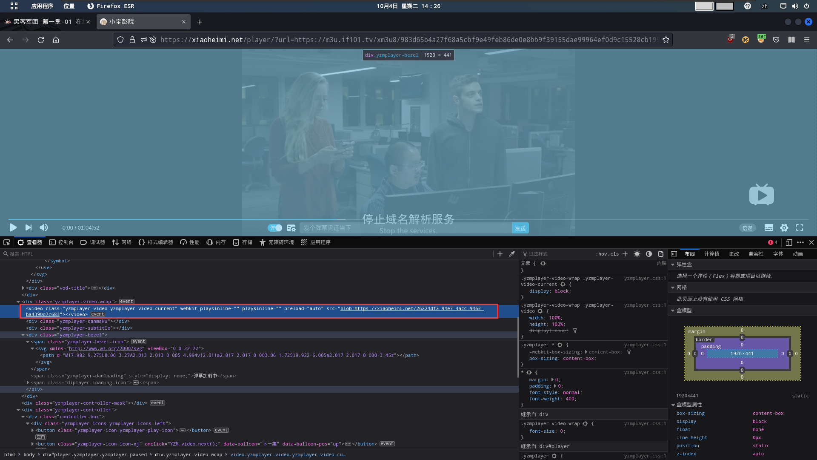Click the danmaku text input field
Screen dimensions: 817x460
(406, 228)
